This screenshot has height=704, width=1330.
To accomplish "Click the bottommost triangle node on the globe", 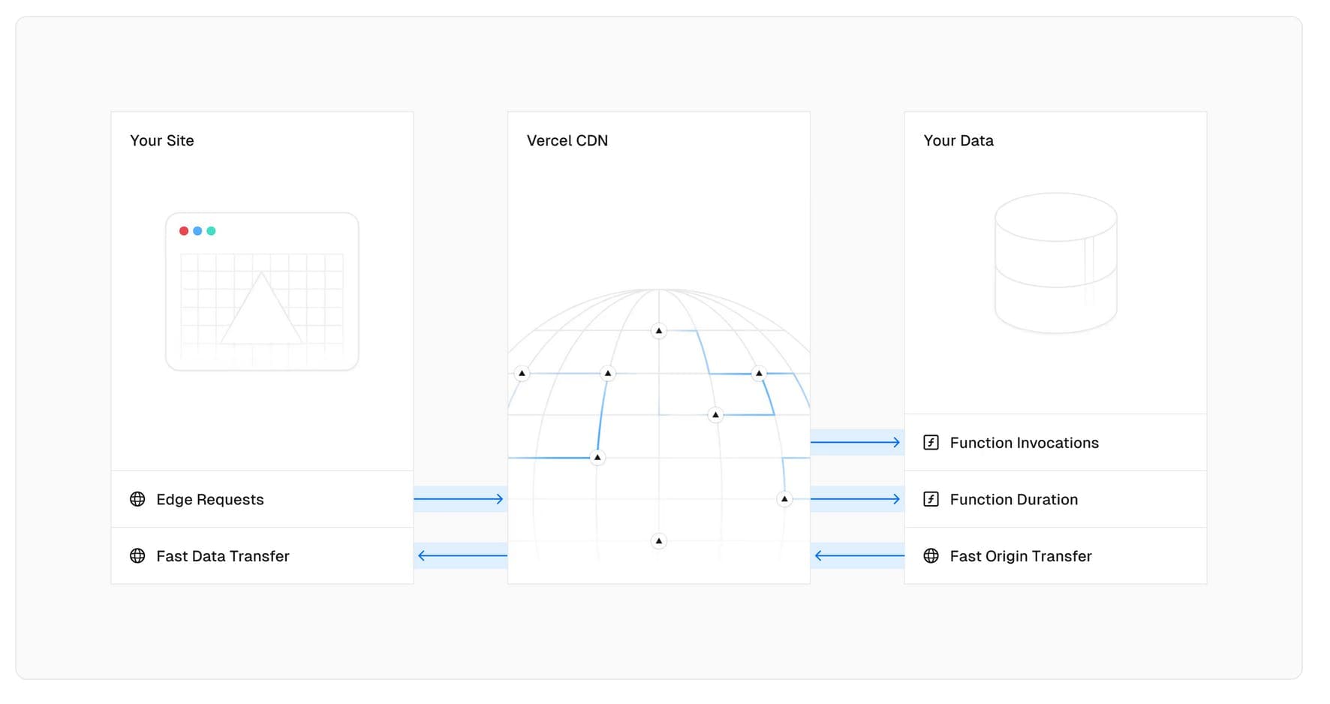I will pos(659,541).
